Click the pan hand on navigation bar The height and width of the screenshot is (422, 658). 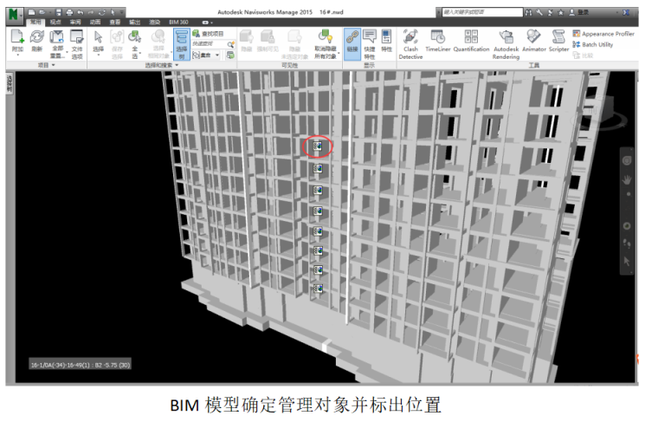click(x=627, y=180)
